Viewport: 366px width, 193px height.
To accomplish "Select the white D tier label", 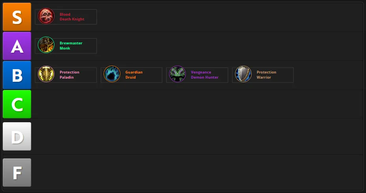I will coord(17,136).
